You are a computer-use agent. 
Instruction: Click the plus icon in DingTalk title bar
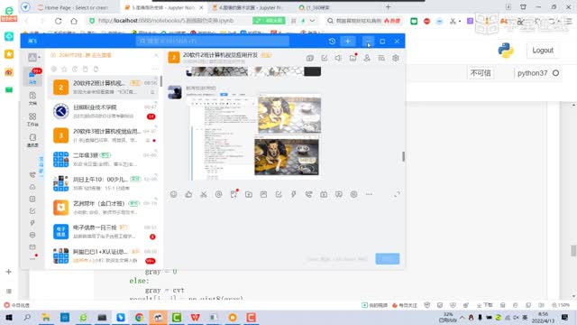pos(348,41)
